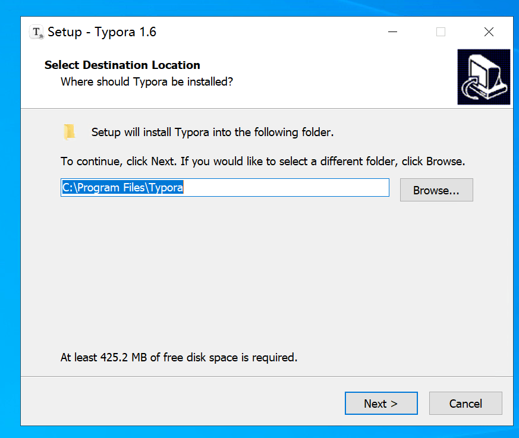This screenshot has height=438, width=519.
Task: Click 'Setup will install Typora' message
Action: click(212, 133)
